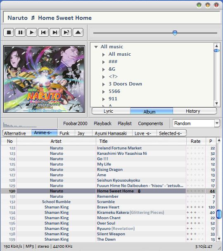223x251 pixels.
Task: Select the track 'Go !!!'
Action: pos(108,159)
